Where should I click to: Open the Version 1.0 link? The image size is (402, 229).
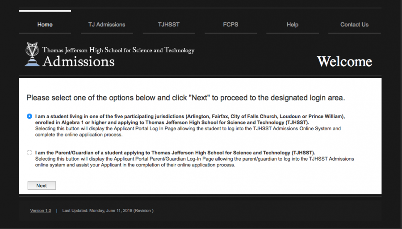(x=41, y=211)
